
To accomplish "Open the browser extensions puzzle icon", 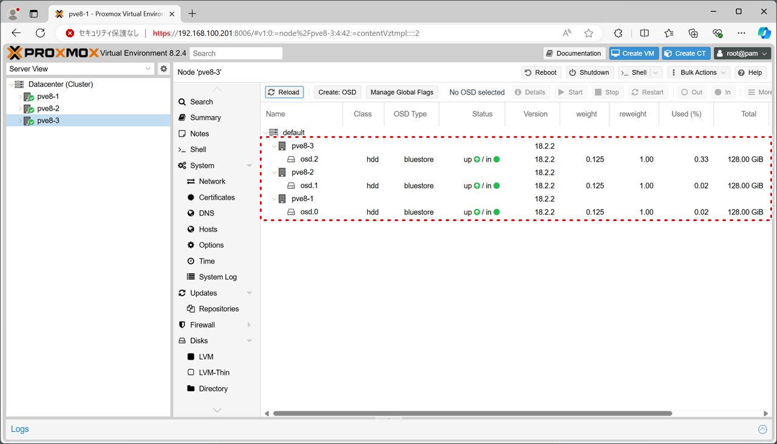I will click(x=618, y=33).
